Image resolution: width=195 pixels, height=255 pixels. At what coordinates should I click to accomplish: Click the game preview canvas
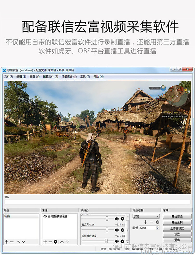[97, 137]
